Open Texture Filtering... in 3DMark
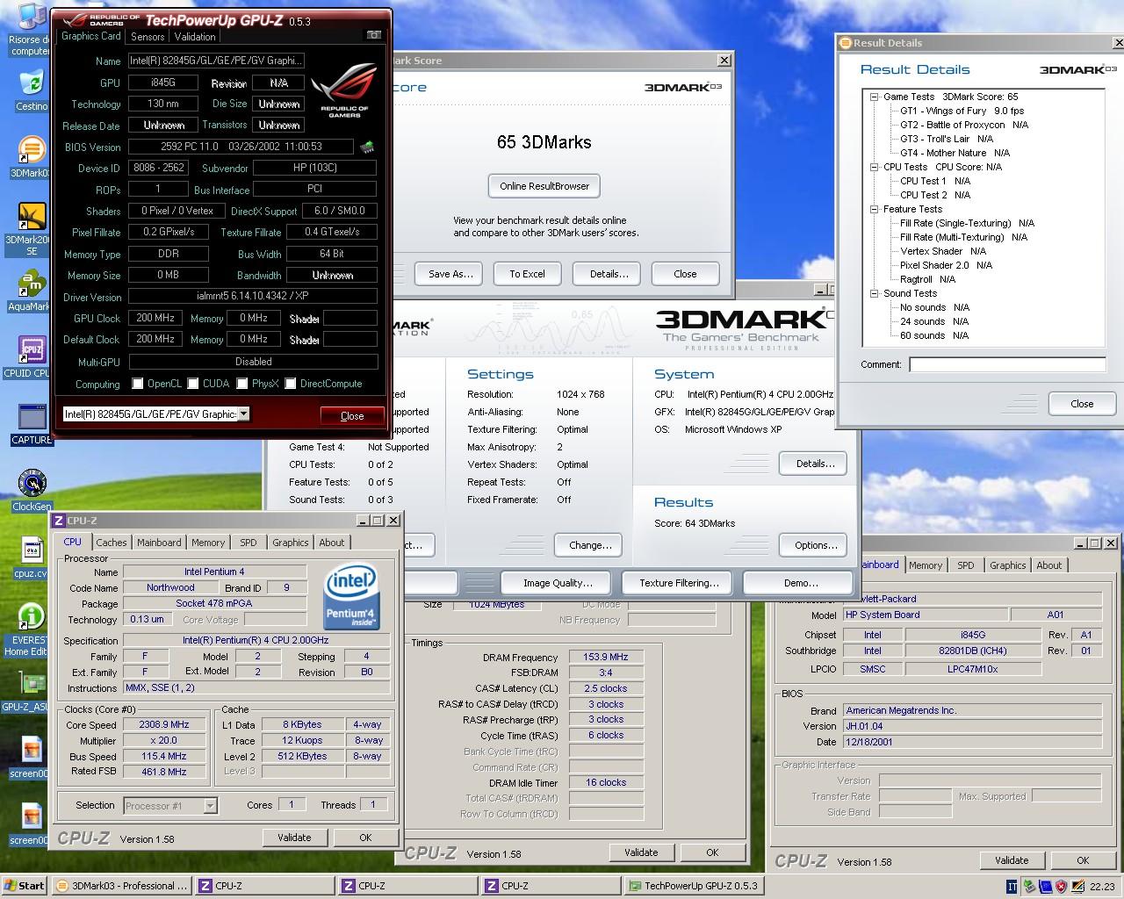 [x=679, y=583]
